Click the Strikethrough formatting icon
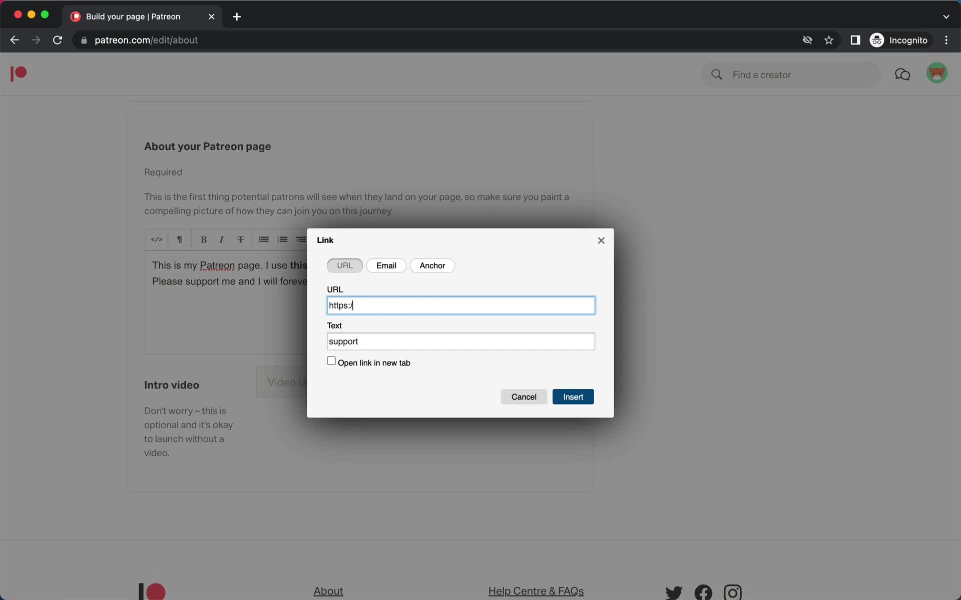 tap(241, 240)
